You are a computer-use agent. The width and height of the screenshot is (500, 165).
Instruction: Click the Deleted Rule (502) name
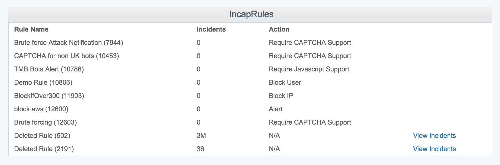click(x=42, y=136)
